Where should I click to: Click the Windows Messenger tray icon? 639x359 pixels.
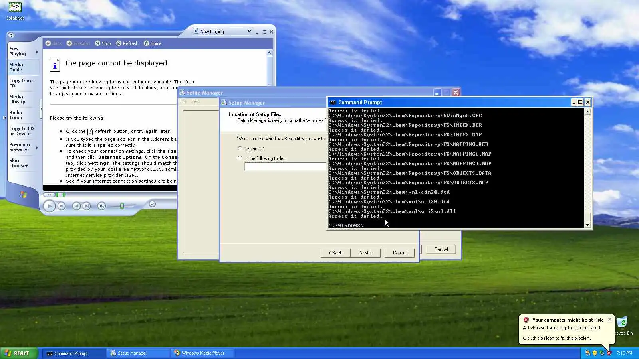pos(587,353)
